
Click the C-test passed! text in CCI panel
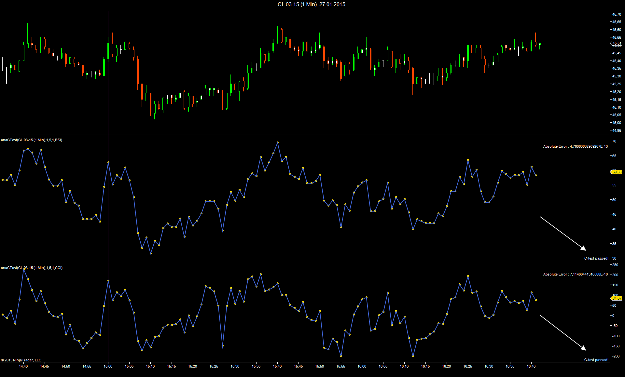596,360
